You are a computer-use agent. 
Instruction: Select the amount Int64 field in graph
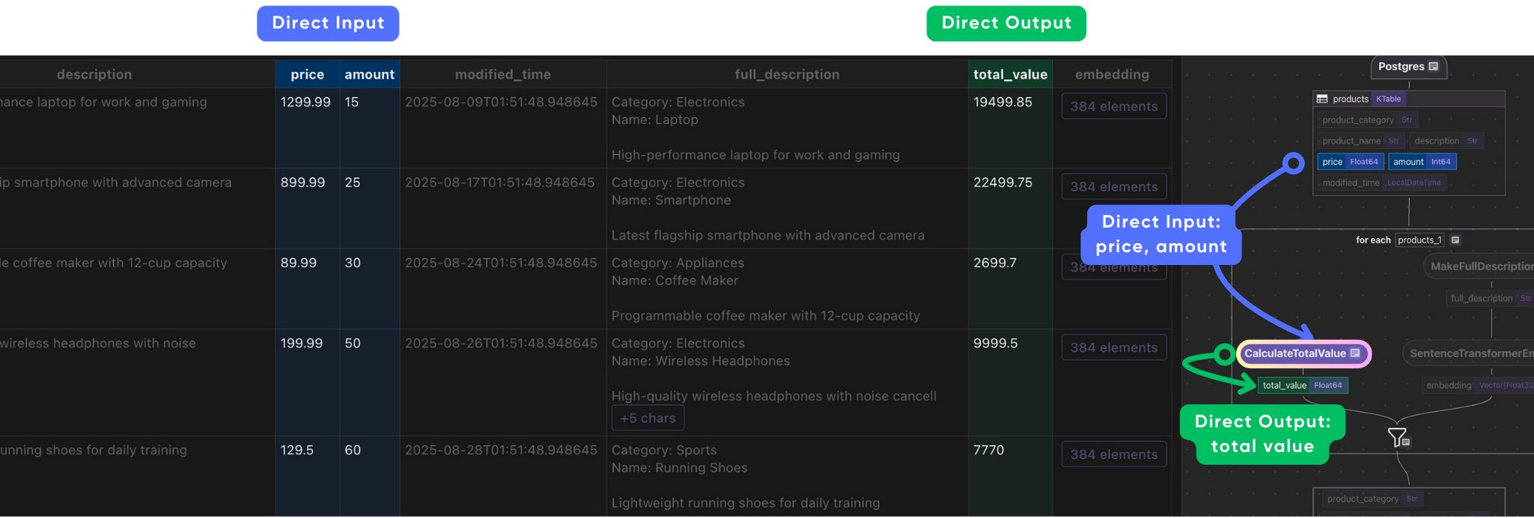click(x=1422, y=162)
